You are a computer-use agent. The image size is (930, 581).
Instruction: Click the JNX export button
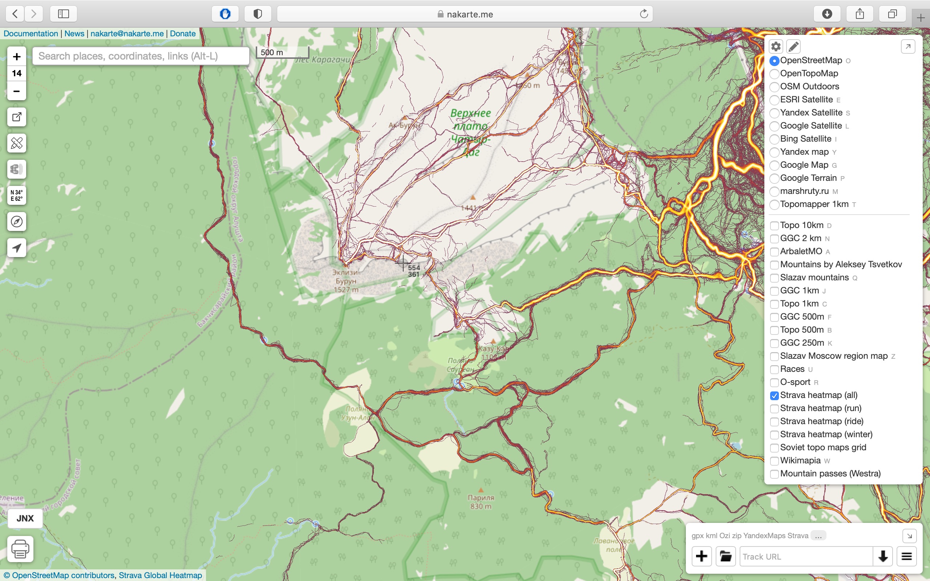coord(25,519)
